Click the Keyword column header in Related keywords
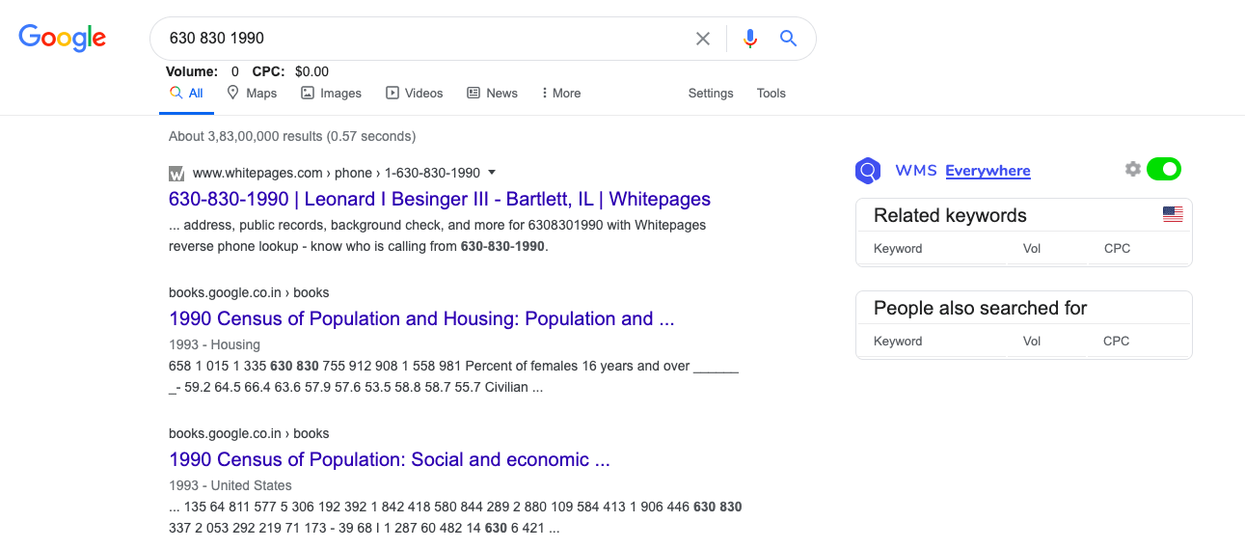This screenshot has height=549, width=1245. (898, 249)
